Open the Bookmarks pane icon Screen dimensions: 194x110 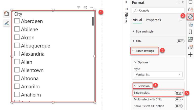point(190,32)
